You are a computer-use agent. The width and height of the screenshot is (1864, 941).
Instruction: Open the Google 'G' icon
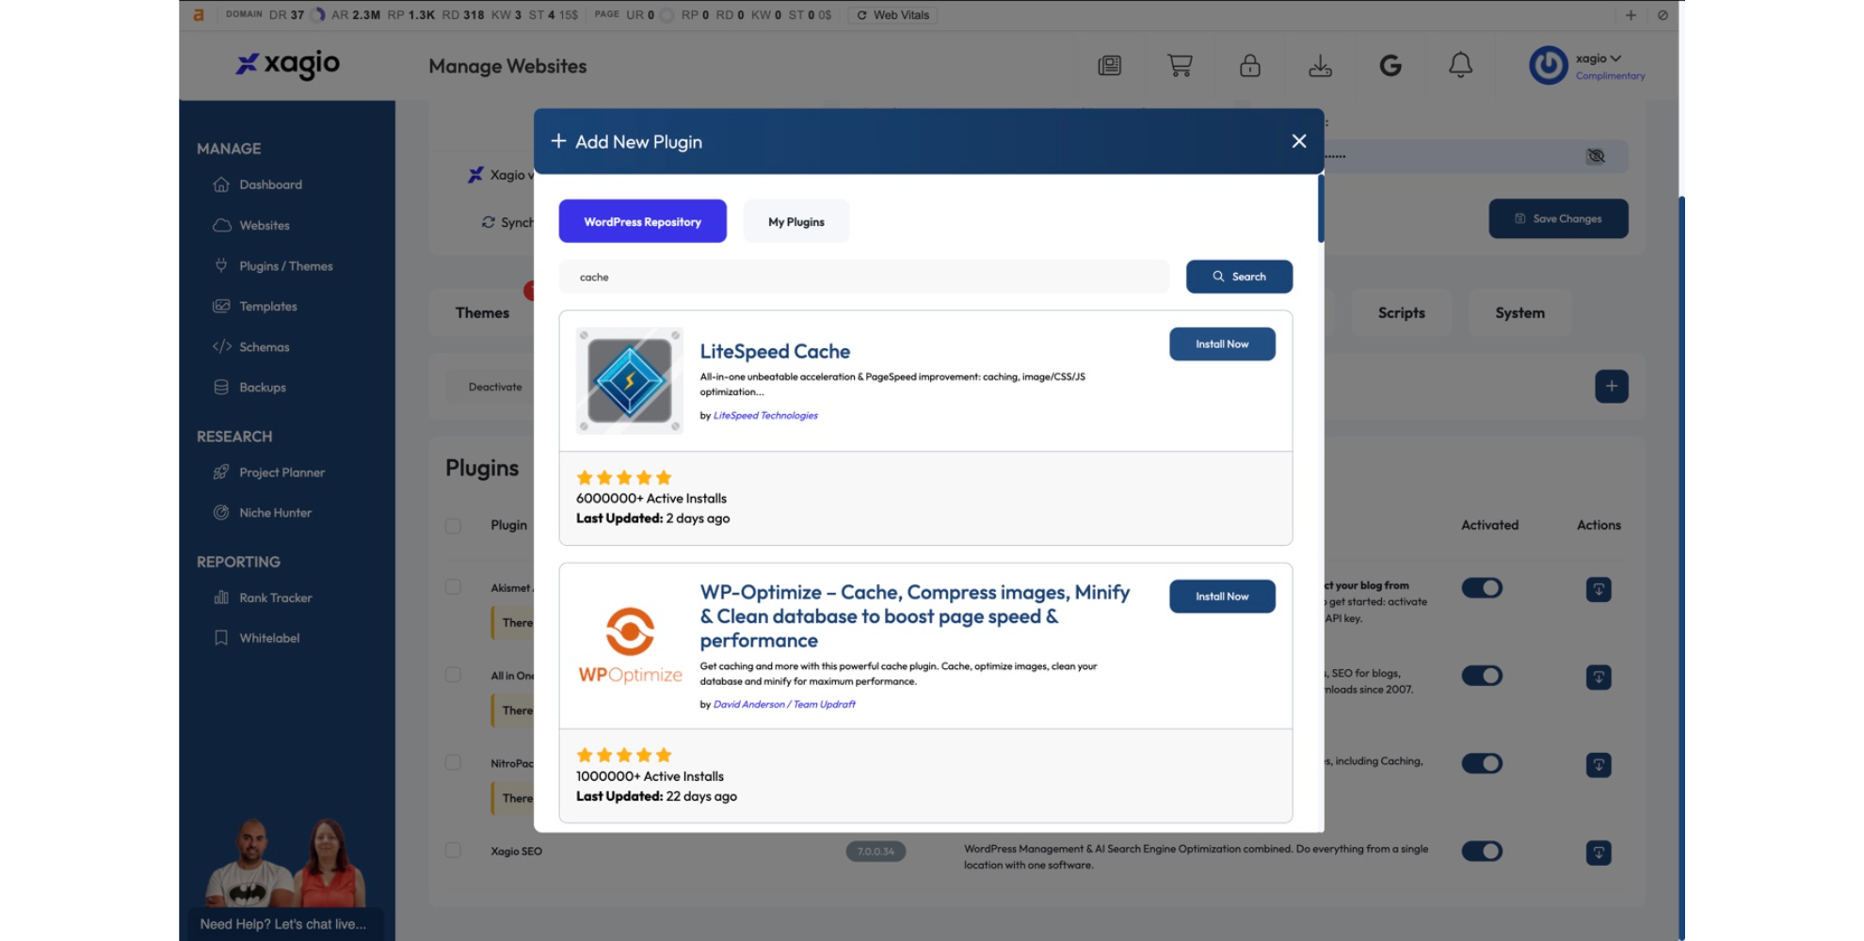point(1390,65)
